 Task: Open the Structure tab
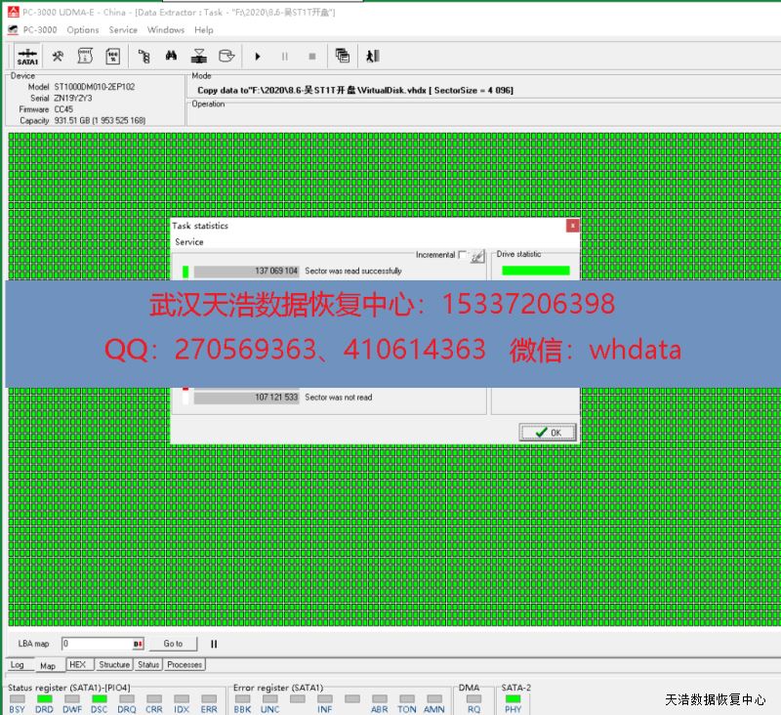(x=114, y=664)
